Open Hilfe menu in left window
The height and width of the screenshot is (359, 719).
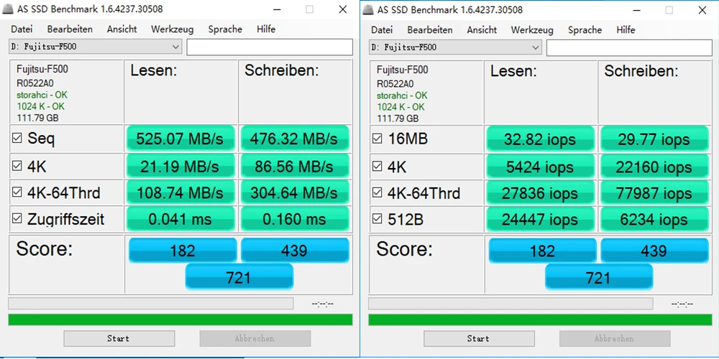pyautogui.click(x=266, y=29)
